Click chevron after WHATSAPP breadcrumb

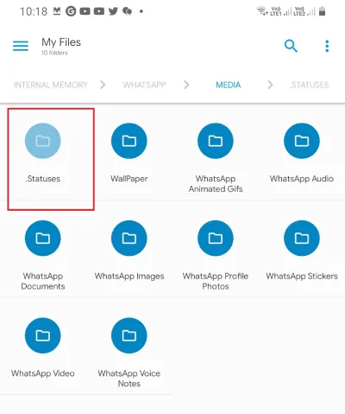pyautogui.click(x=186, y=85)
